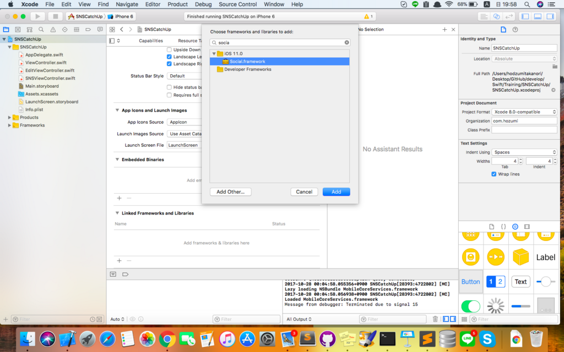Open the Product menu
The image size is (564, 352).
(x=177, y=4)
